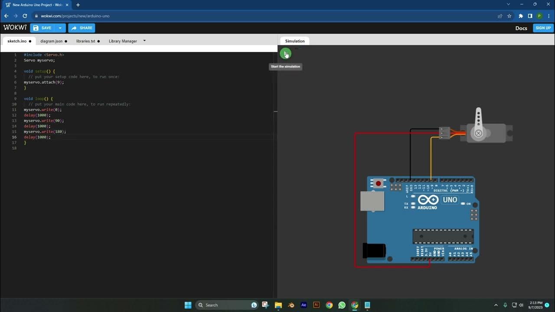Click line number 16 in gutter
Image resolution: width=555 pixels, height=312 pixels.
tap(14, 137)
